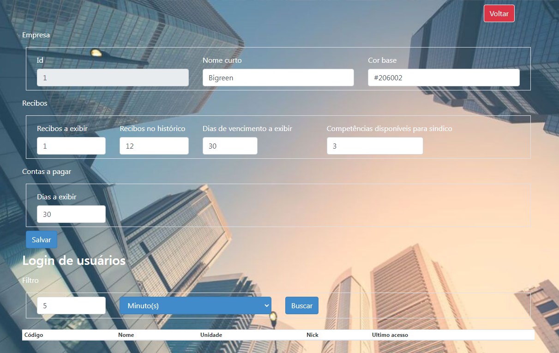Click the Dias de vencimento a exibir input
Screen dimensions: 559x353
point(230,146)
